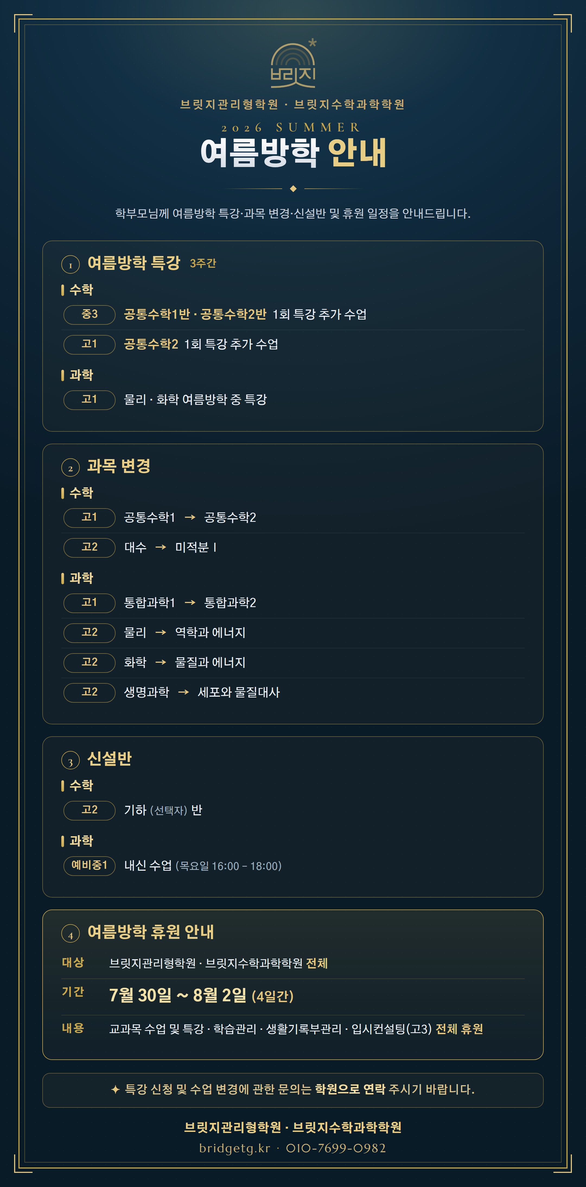This screenshot has height=1187, width=586.
Task: Select the 고2 badge beside 기하 (선택자) 반
Action: 89,810
